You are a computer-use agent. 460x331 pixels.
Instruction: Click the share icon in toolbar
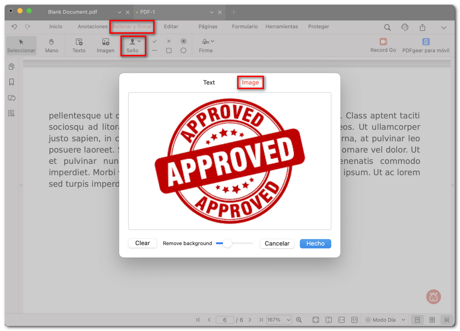(422, 27)
